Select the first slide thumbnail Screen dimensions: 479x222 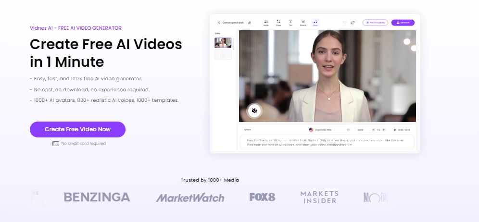point(223,43)
